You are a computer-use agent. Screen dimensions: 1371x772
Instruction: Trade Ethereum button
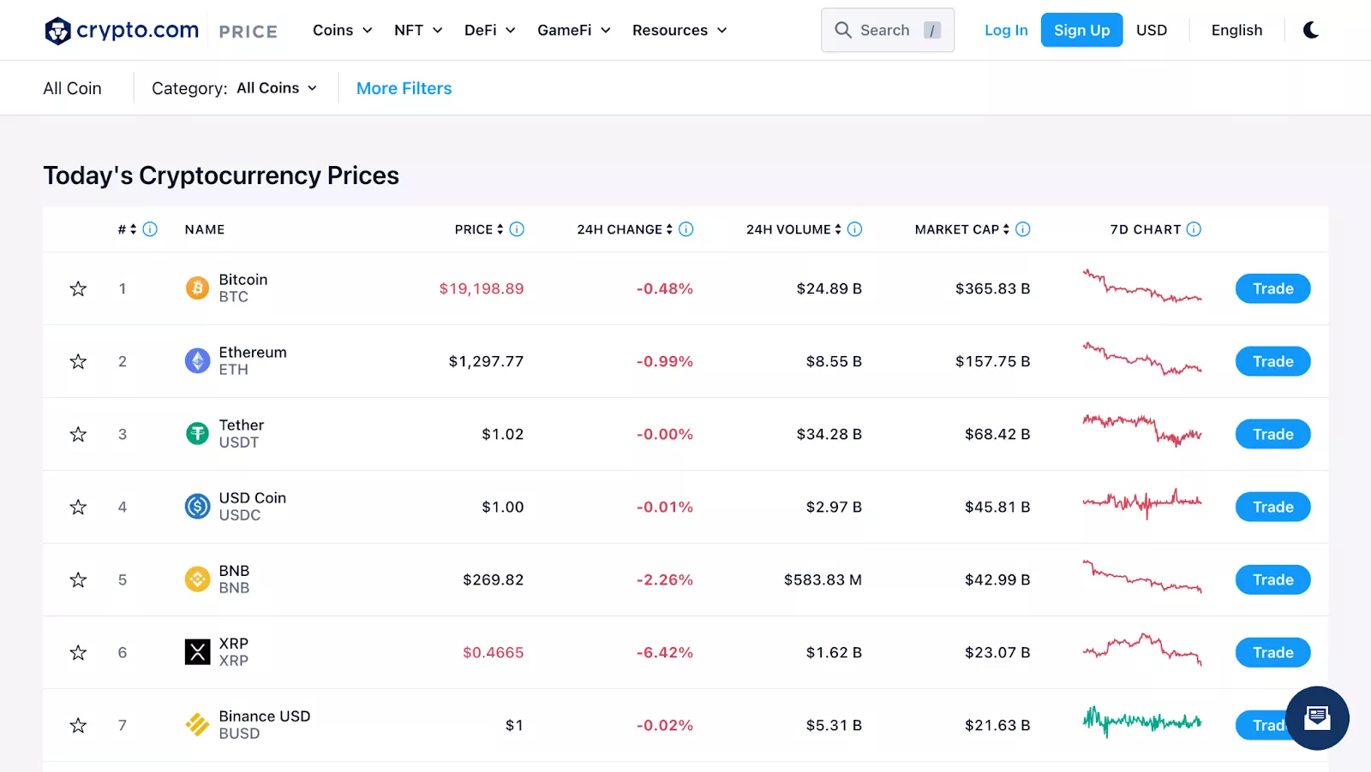click(x=1272, y=361)
